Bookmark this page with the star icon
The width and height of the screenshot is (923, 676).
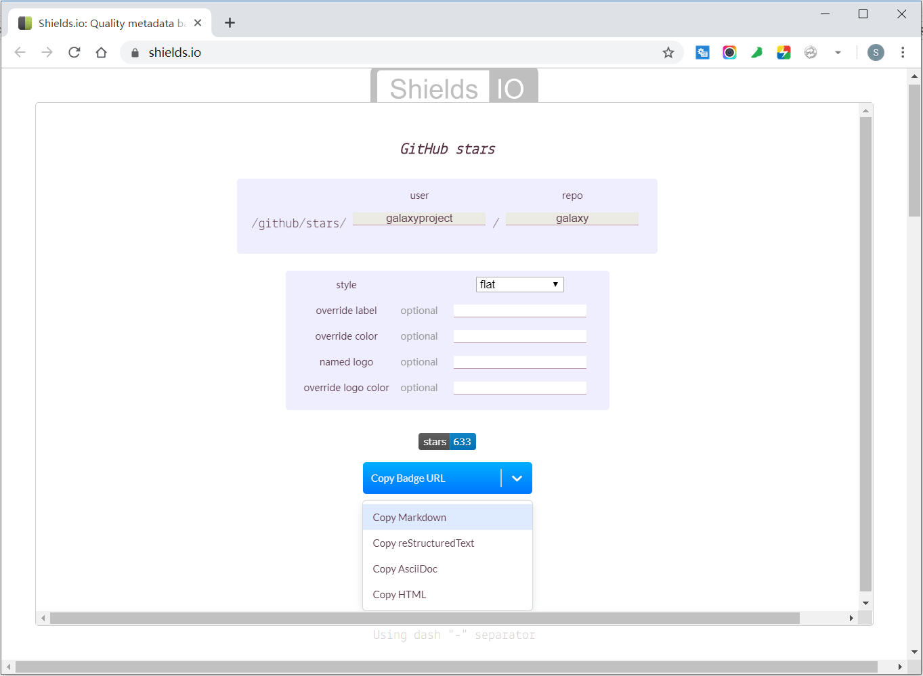(x=668, y=52)
